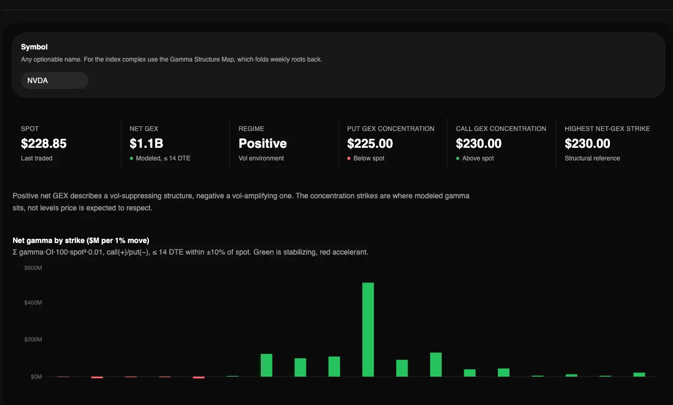Select the tallest green bar in the chart

368,330
